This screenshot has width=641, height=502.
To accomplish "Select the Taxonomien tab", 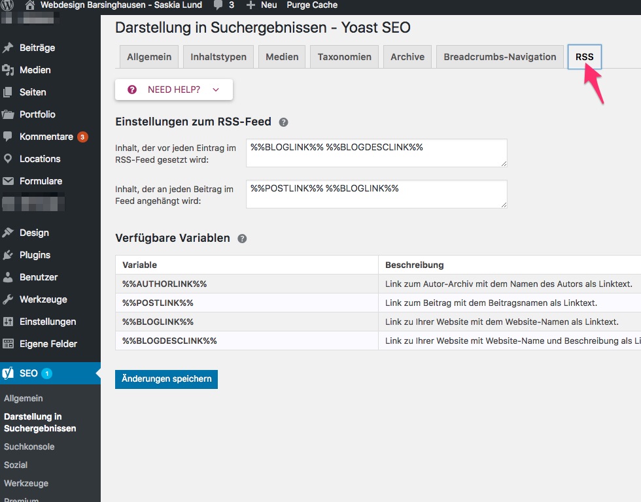I will tap(344, 57).
